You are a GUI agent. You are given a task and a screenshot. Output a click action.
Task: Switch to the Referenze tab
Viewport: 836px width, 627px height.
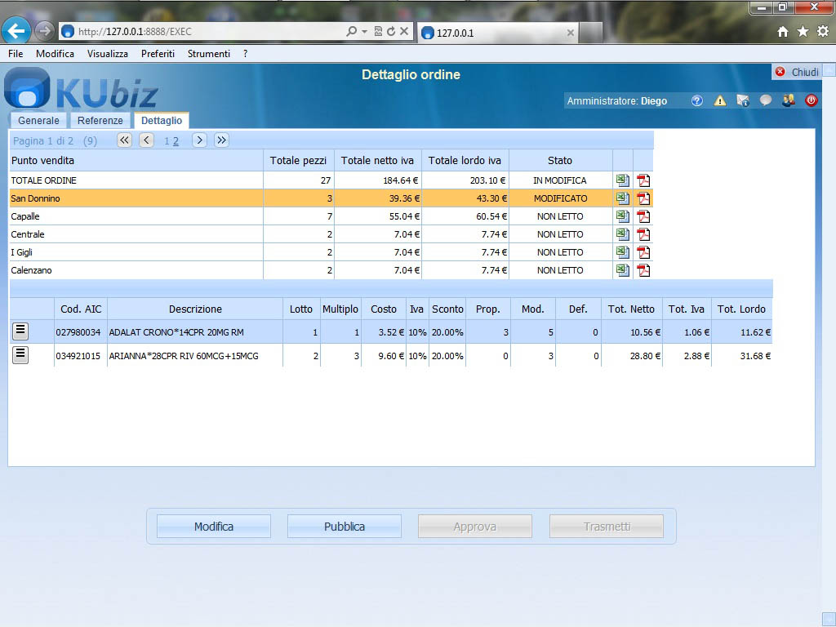point(100,121)
